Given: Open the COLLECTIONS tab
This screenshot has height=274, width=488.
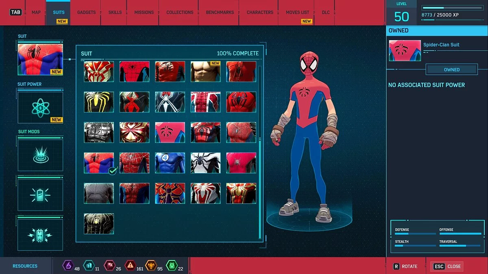Looking at the screenshot, I should click(180, 13).
